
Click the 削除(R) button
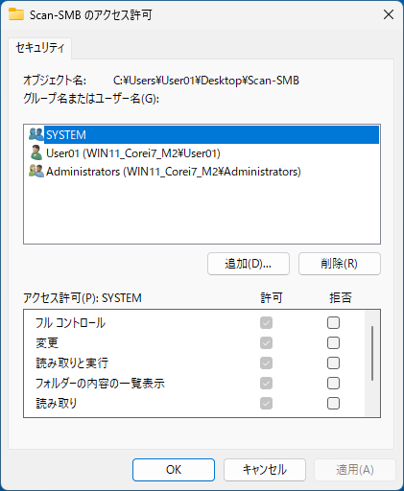tap(340, 264)
